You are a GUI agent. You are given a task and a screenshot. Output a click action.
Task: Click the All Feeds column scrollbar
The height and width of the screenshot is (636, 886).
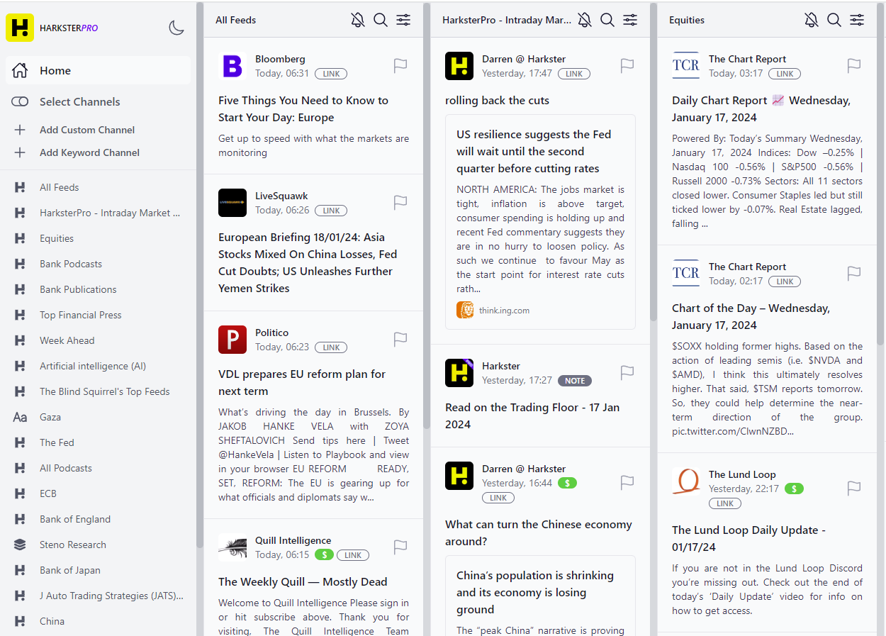427,215
